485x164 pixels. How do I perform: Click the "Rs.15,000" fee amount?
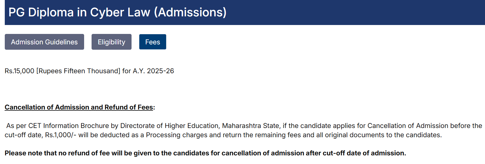tap(19, 71)
